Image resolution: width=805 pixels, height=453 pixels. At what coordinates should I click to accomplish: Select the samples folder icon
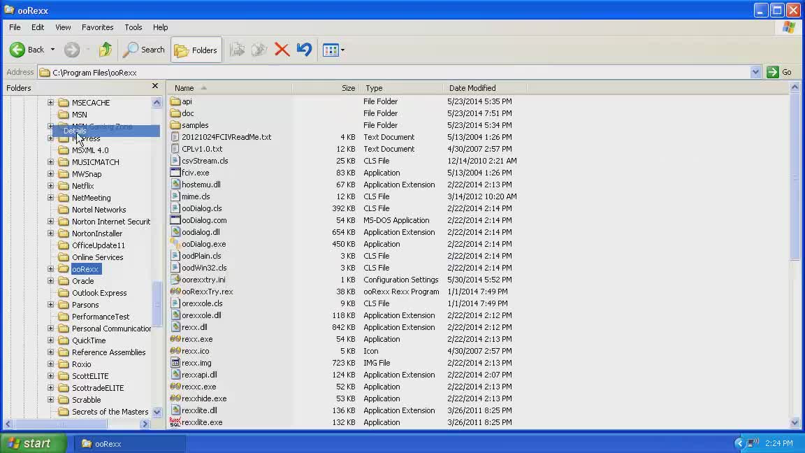click(x=175, y=125)
